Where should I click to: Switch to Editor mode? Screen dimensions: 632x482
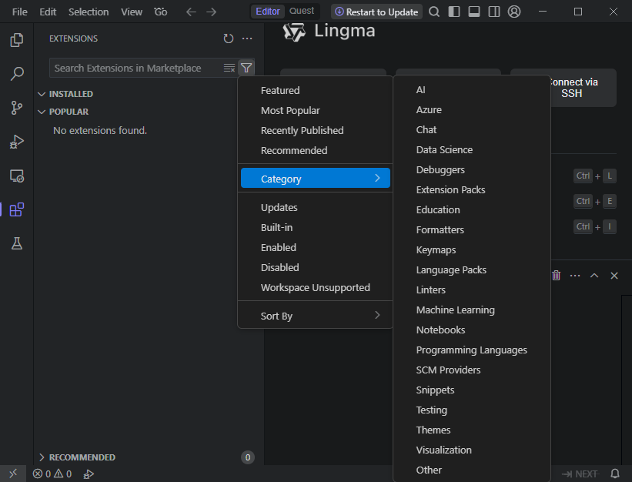tap(268, 12)
